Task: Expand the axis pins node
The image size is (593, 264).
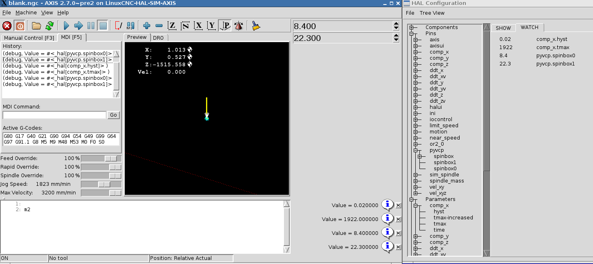Action: 415,40
